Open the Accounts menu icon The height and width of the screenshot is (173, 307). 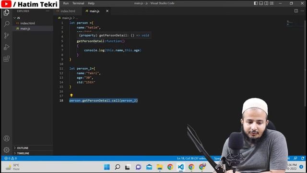click(6, 138)
